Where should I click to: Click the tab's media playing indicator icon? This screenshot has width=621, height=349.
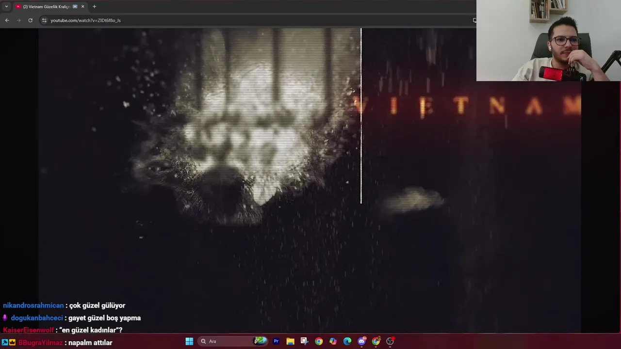[75, 7]
